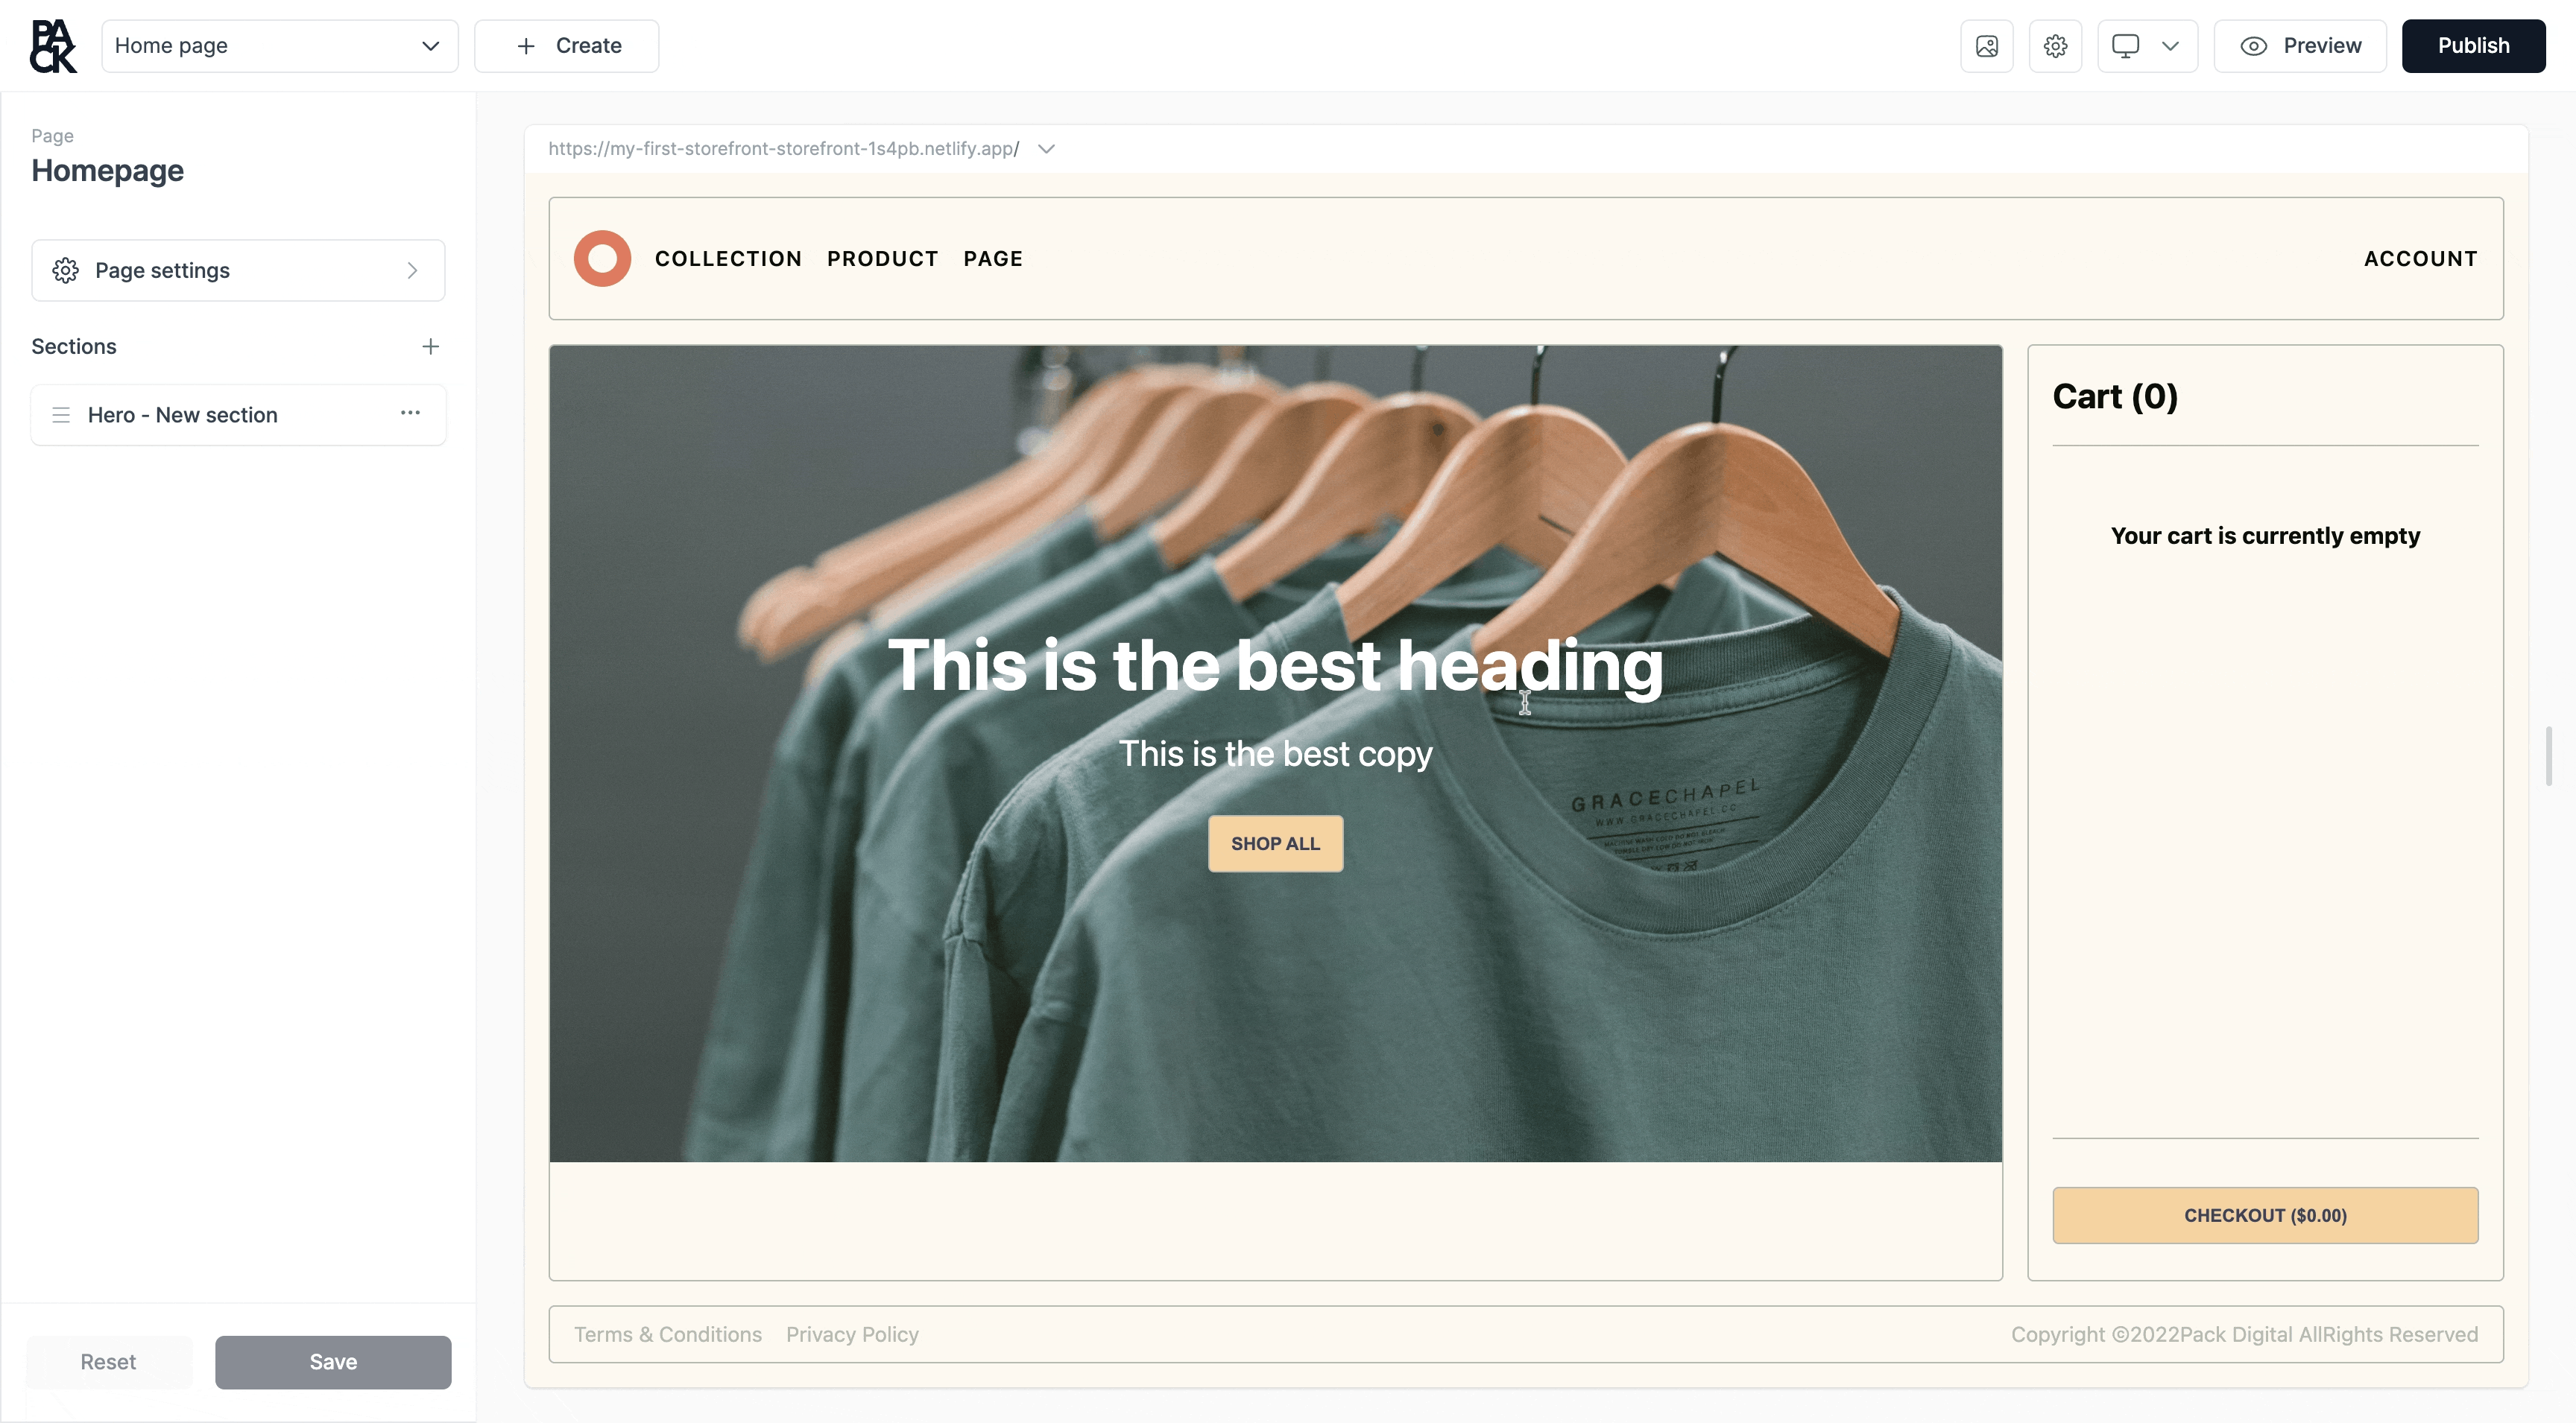This screenshot has width=2576, height=1423.
Task: Open Page settings panel
Action: point(238,270)
